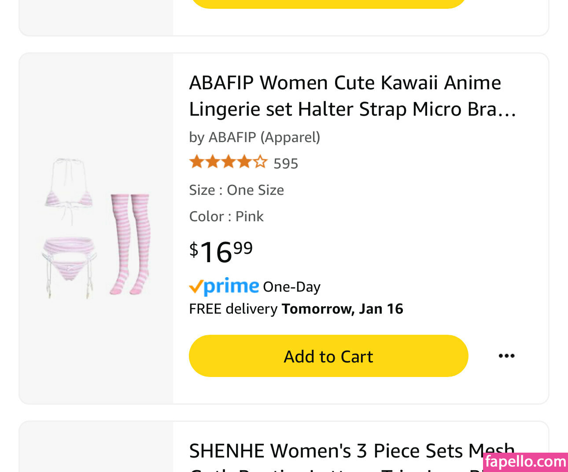Open the three-dot more options menu
Image resolution: width=568 pixels, height=472 pixels.
(x=506, y=356)
